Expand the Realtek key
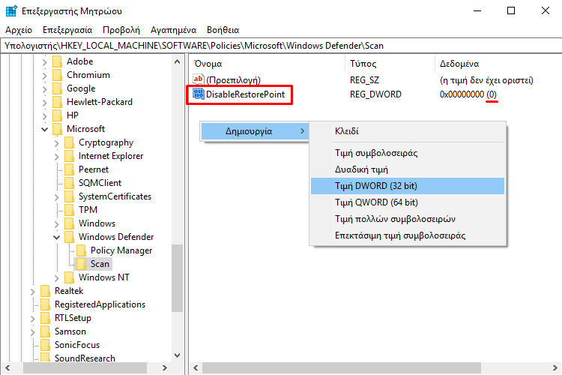Screen dimensions: 562x375 click(33, 292)
